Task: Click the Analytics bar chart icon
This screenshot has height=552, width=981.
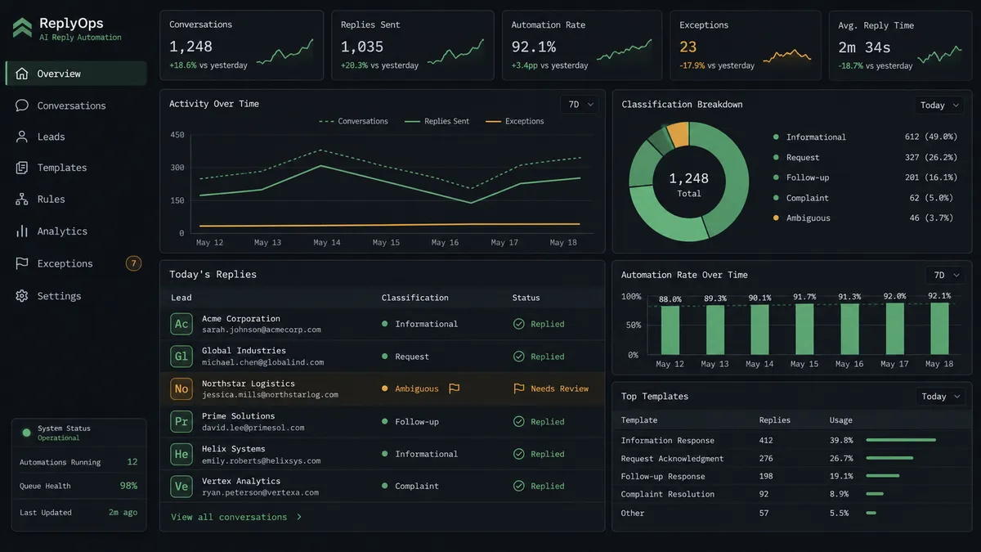Action: 22,231
